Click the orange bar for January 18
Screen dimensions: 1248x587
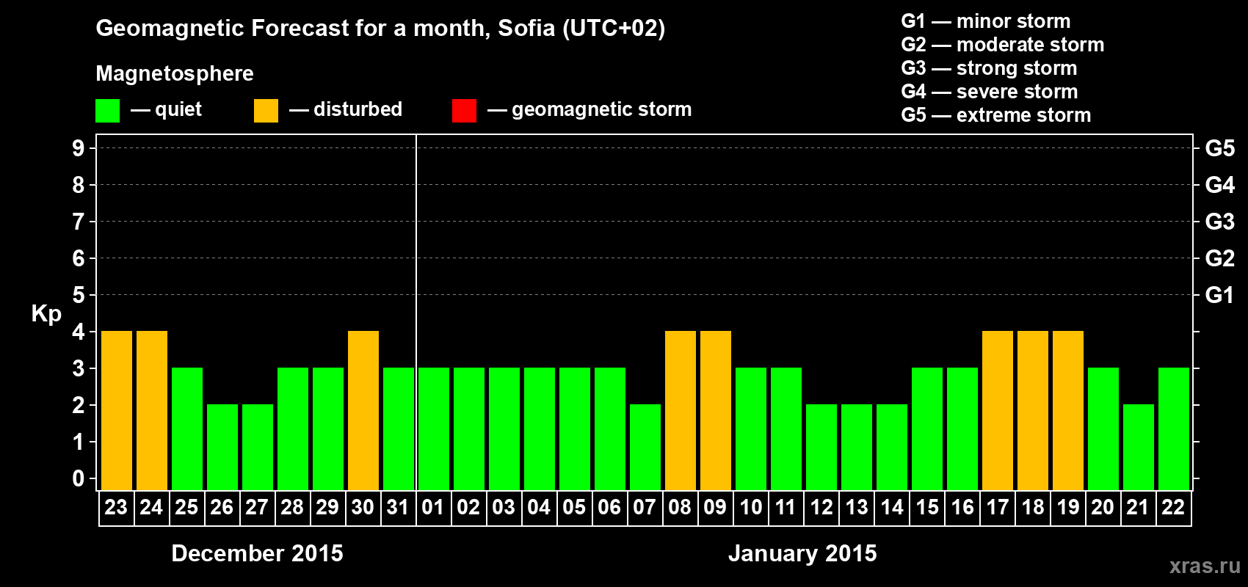pyautogui.click(x=1033, y=410)
